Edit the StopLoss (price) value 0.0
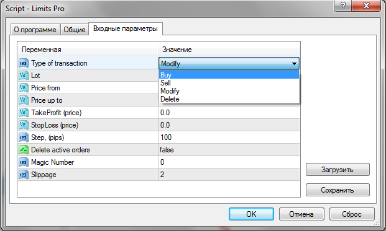Image resolution: width=386 pixels, height=231 pixels. pyautogui.click(x=229, y=125)
